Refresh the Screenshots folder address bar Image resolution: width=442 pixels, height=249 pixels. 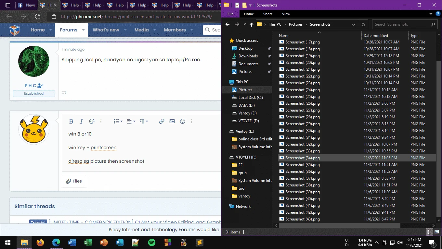click(x=363, y=24)
